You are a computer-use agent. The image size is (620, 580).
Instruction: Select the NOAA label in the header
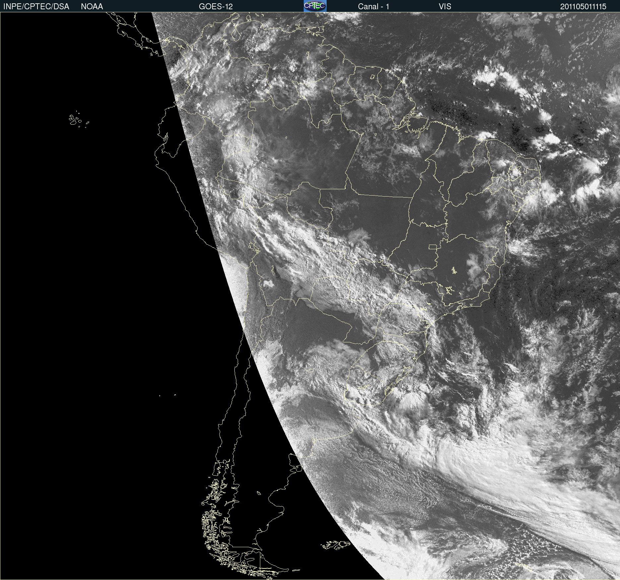click(92, 7)
